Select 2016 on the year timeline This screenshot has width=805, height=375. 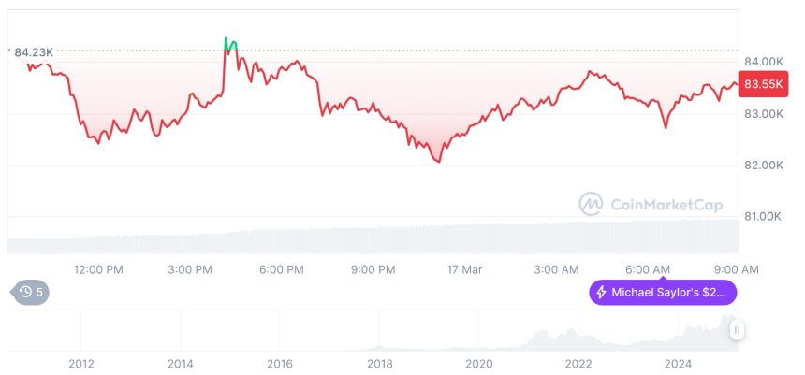tap(280, 363)
